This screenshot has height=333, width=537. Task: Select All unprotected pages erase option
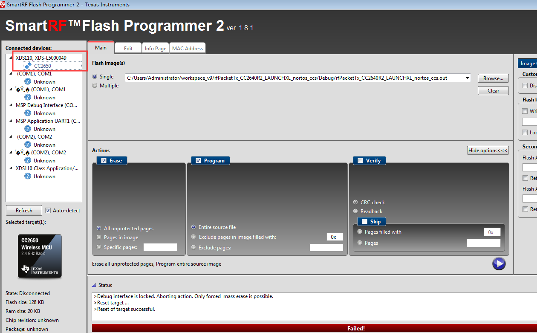[x=99, y=228]
